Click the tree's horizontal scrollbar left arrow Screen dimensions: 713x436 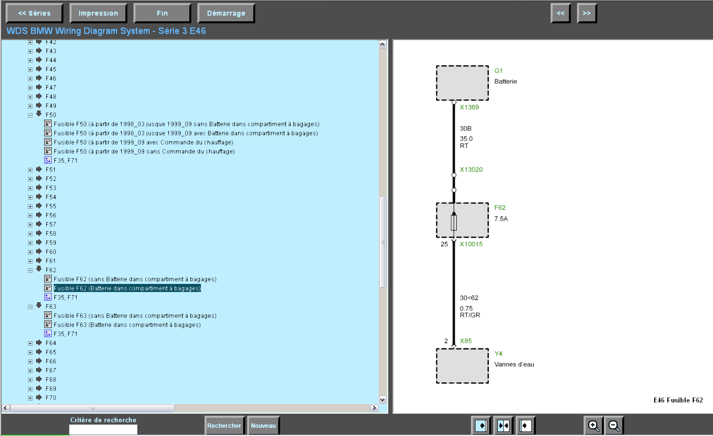6,408
